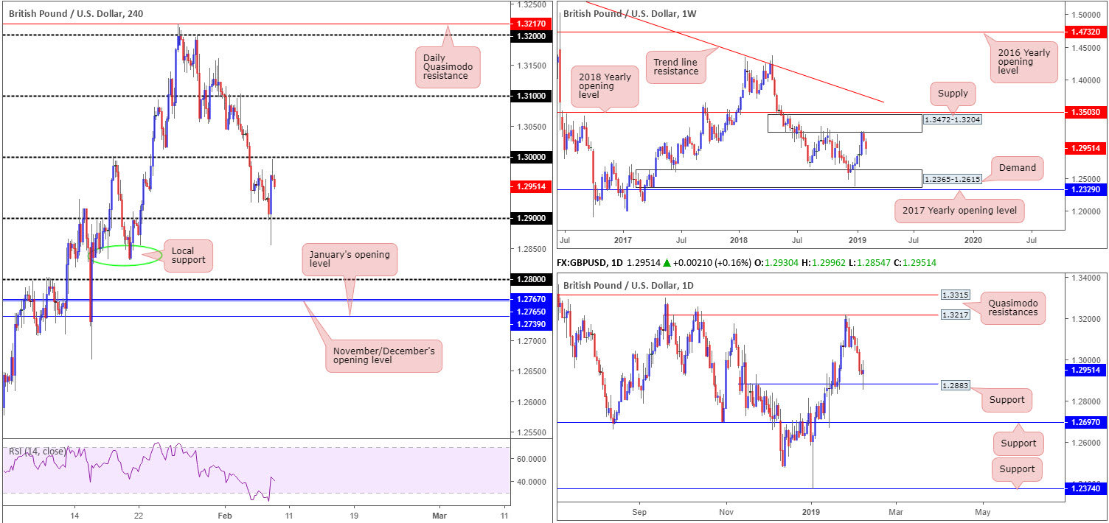Click the green ellipse marking local support
Image resolution: width=1109 pixels, height=523 pixels.
125,255
